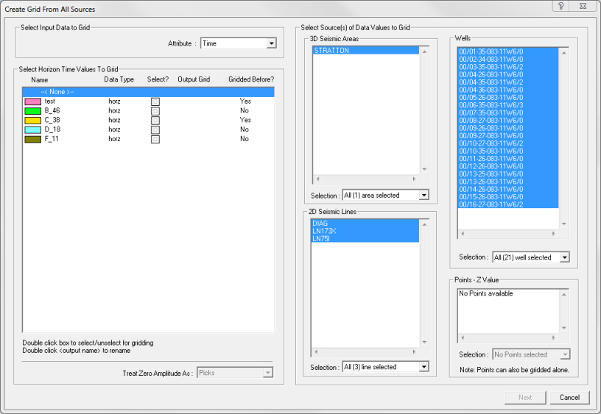Click the No Points available list entry
The height and width of the screenshot is (414, 601).
pyautogui.click(x=486, y=293)
